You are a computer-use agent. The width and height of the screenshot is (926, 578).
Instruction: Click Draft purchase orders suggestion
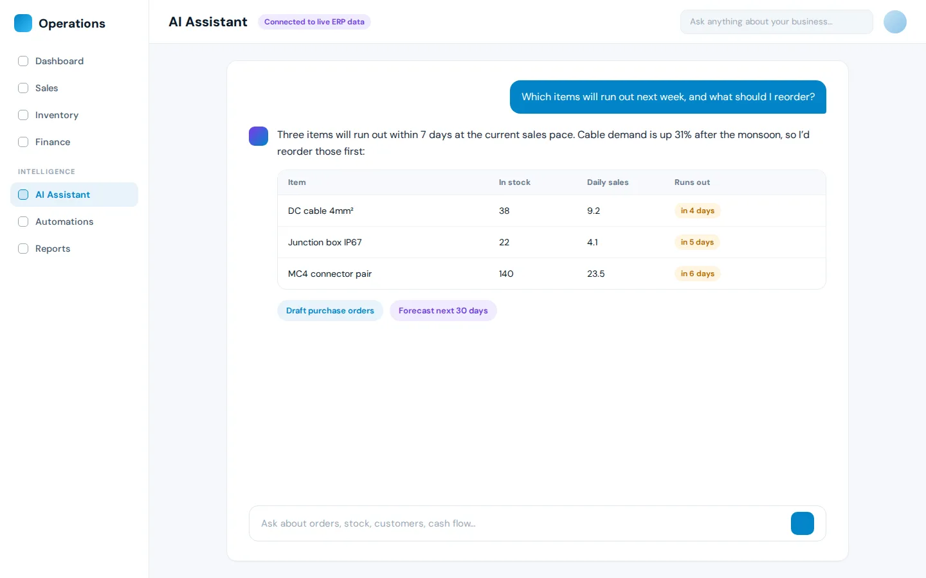(x=330, y=311)
